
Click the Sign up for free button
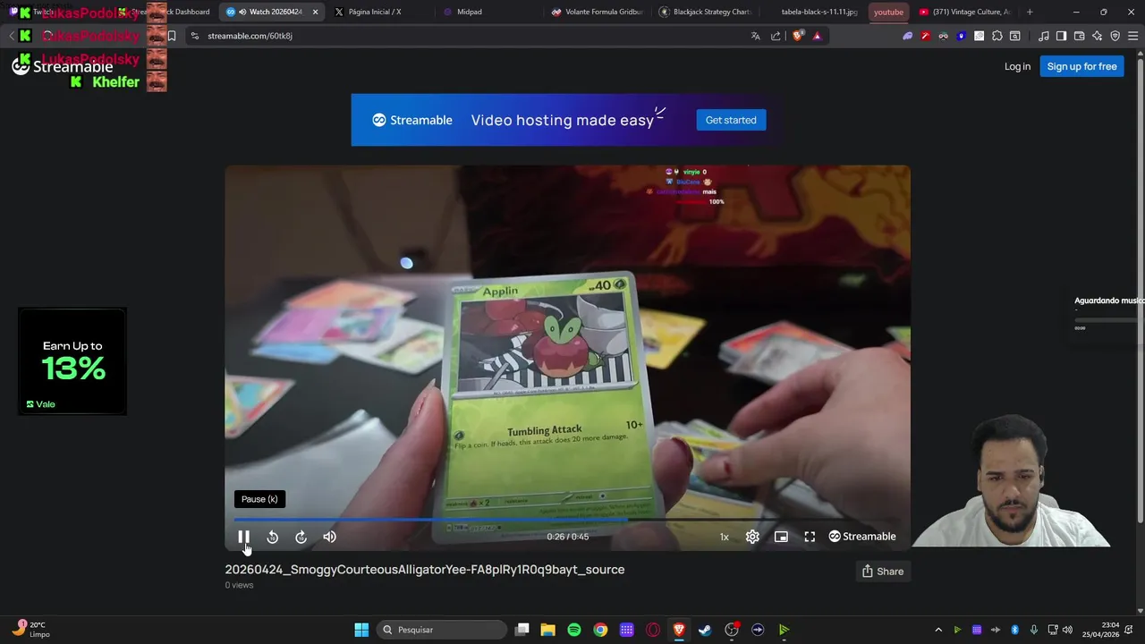(1081, 66)
